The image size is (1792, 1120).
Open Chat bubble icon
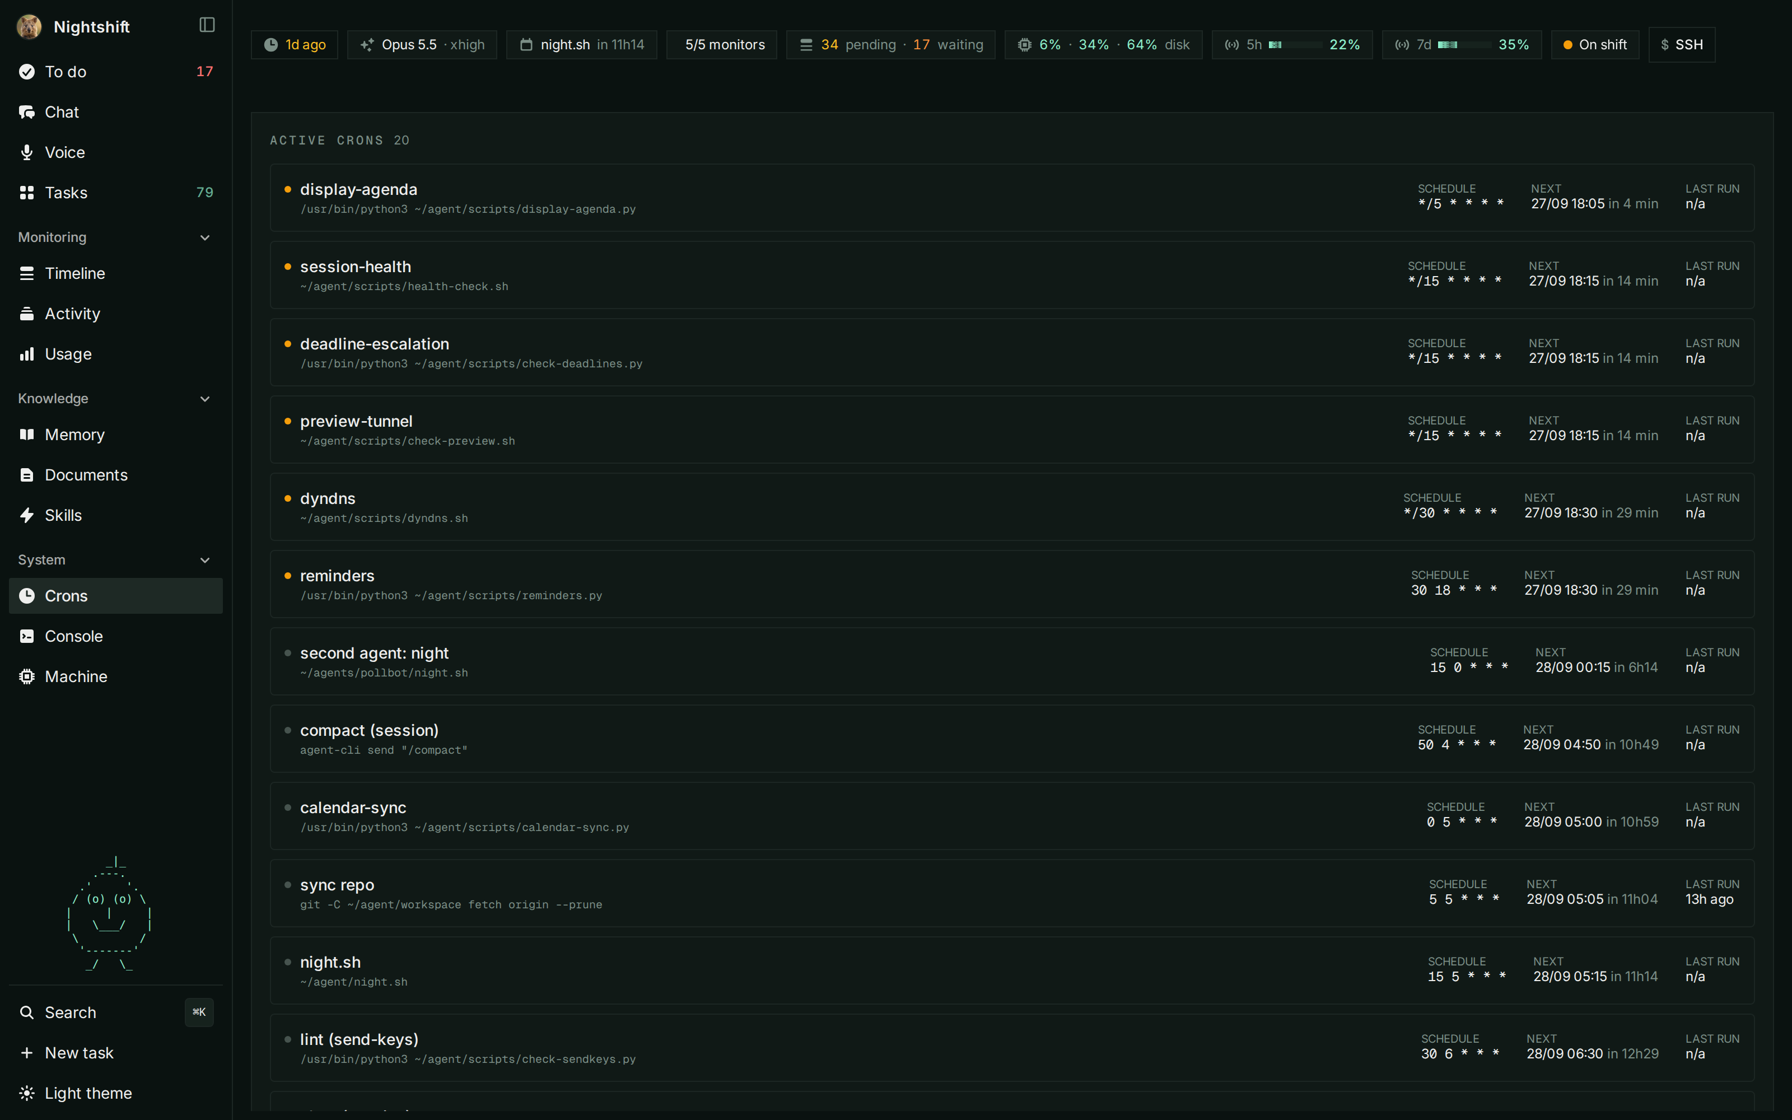coord(27,112)
